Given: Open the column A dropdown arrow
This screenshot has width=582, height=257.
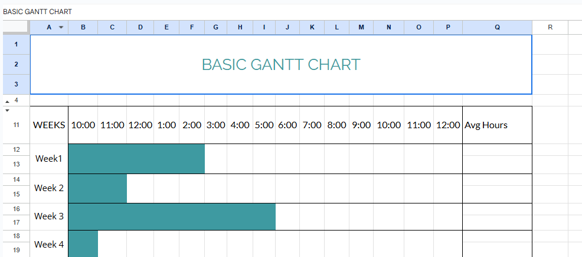Looking at the screenshot, I should coord(61,27).
